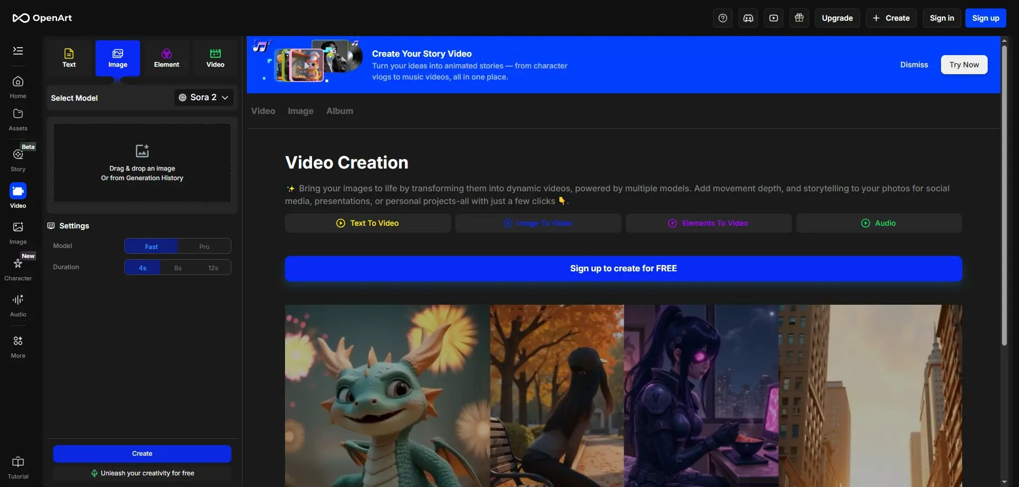Click Try Now on story banner
Screen dimensions: 1019x487
coord(964,65)
